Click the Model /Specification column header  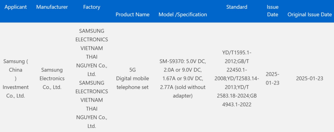coord(183,14)
